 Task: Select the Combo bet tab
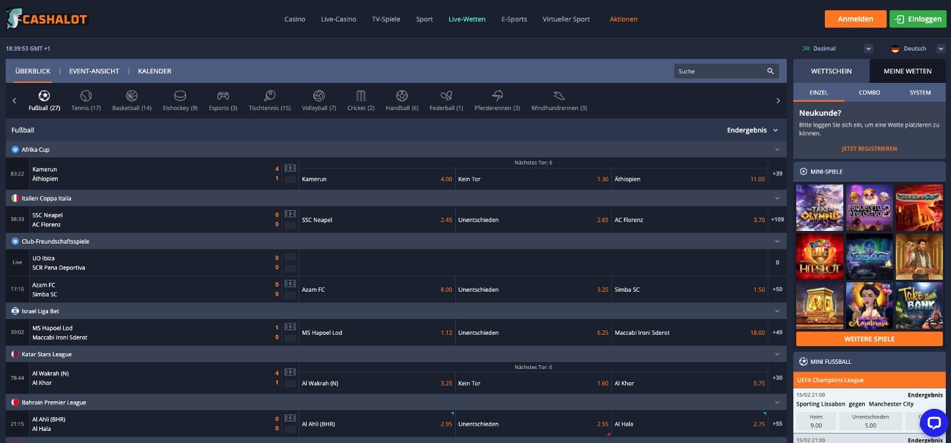[x=869, y=92]
